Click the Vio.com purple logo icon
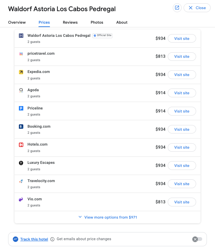The height and width of the screenshot is (250, 215). (21, 199)
